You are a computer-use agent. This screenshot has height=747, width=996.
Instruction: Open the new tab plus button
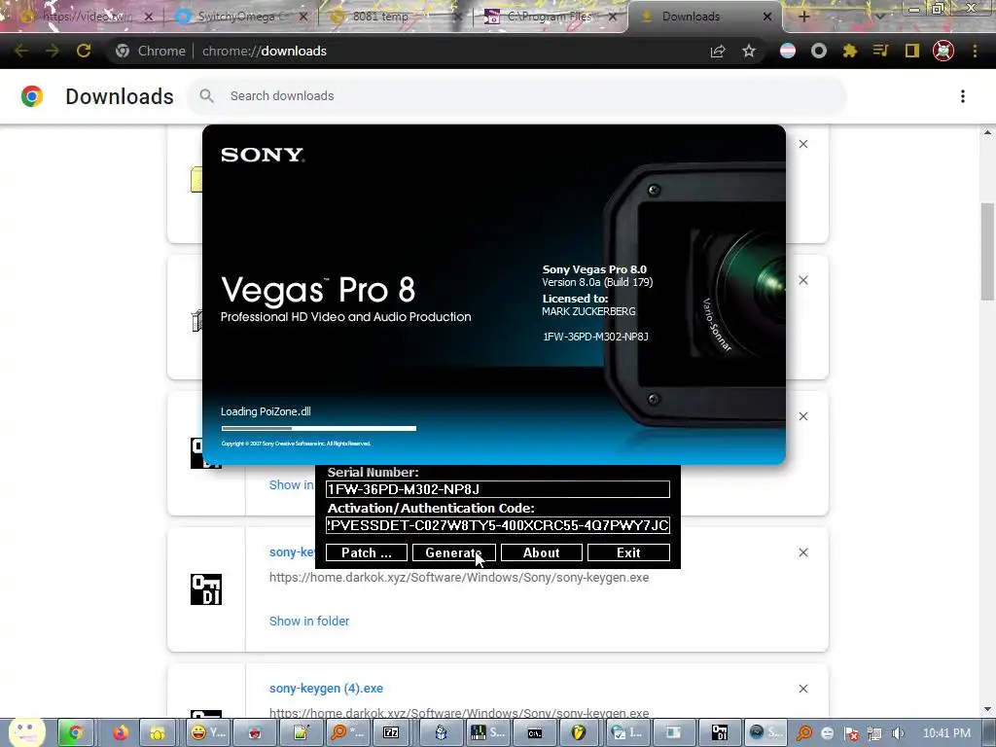tap(803, 17)
